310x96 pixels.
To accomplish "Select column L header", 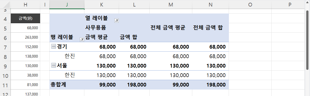I will tap(134, 4).
